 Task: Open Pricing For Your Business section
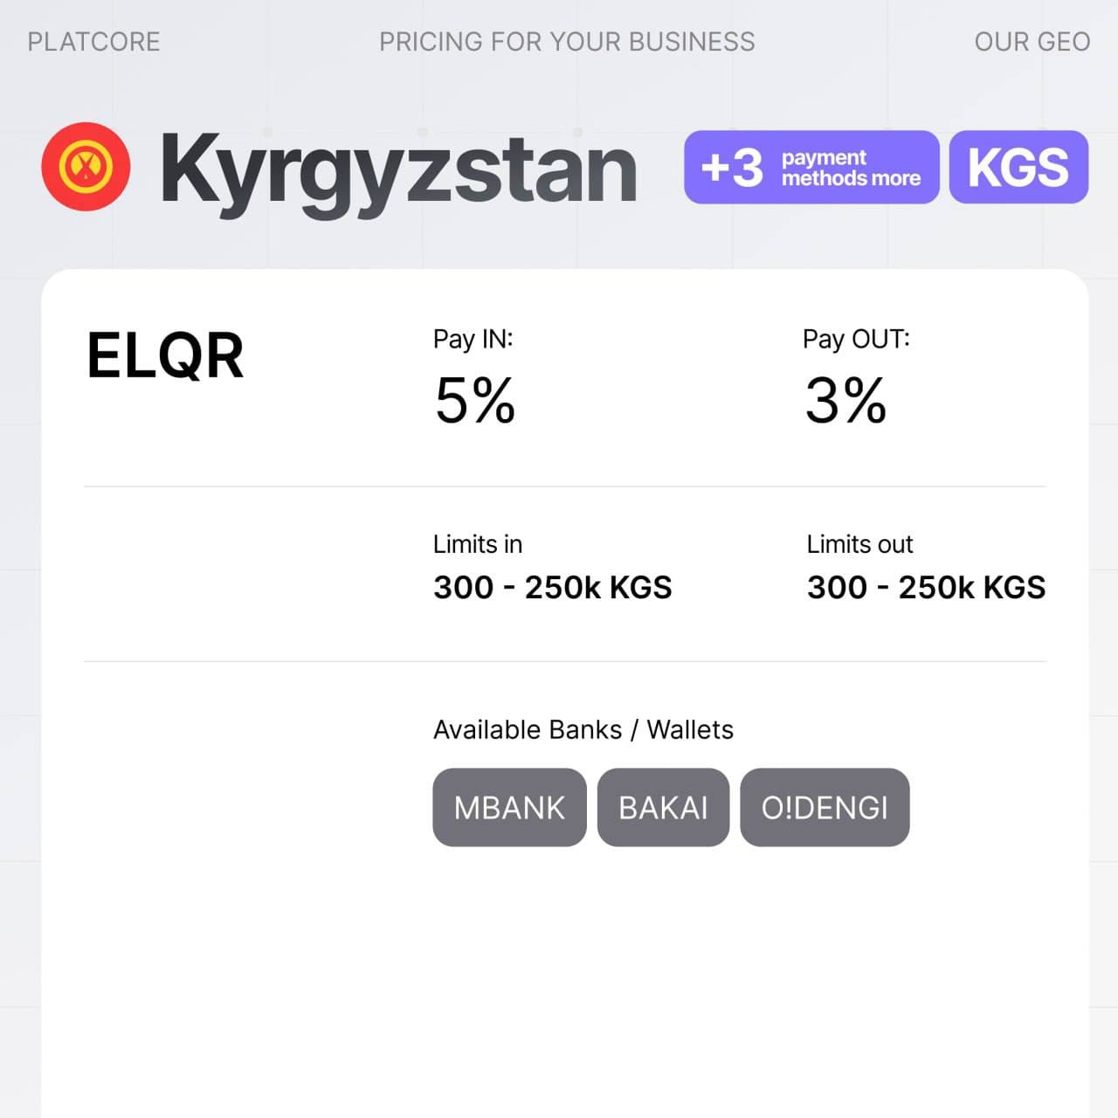click(567, 42)
